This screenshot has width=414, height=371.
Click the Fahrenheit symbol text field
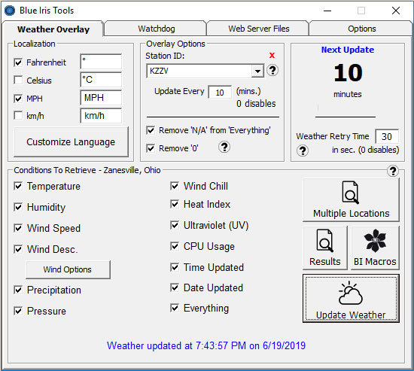101,62
